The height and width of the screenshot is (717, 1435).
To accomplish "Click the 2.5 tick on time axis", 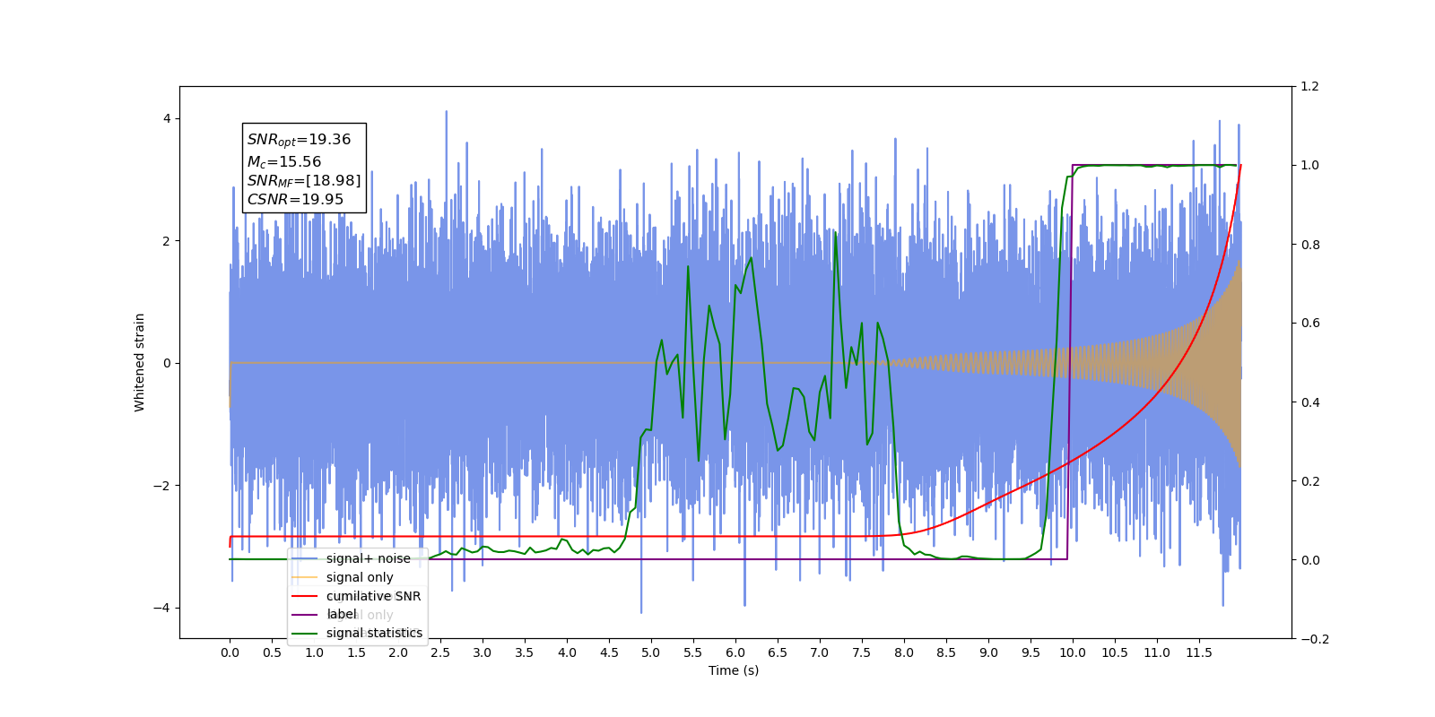I will point(440,652).
